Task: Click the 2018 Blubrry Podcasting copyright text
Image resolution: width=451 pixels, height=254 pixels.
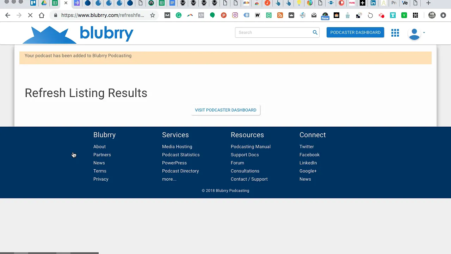Action: click(225, 191)
